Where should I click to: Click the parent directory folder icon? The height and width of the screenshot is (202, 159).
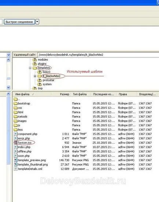pos(15,99)
